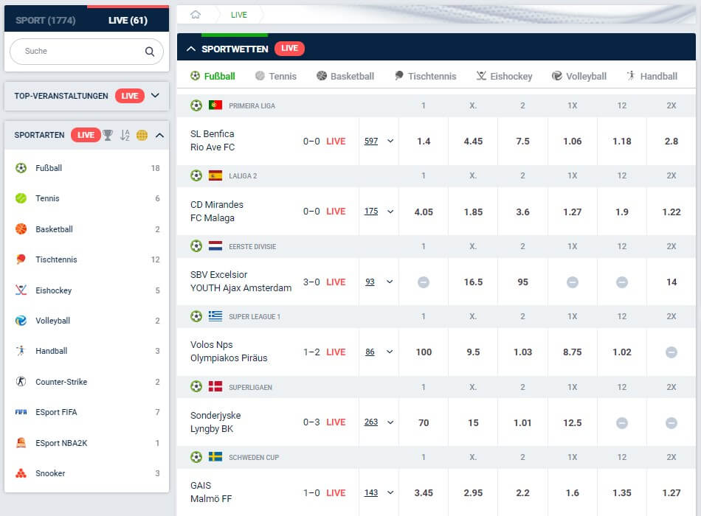Viewport: 701px width, 516px height.
Task: Expand markets arrow for CD Mirandes match
Action: point(390,212)
